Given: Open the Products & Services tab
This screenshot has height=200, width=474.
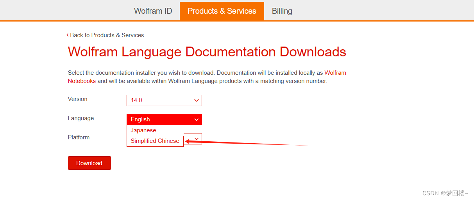Looking at the screenshot, I should pyautogui.click(x=222, y=11).
